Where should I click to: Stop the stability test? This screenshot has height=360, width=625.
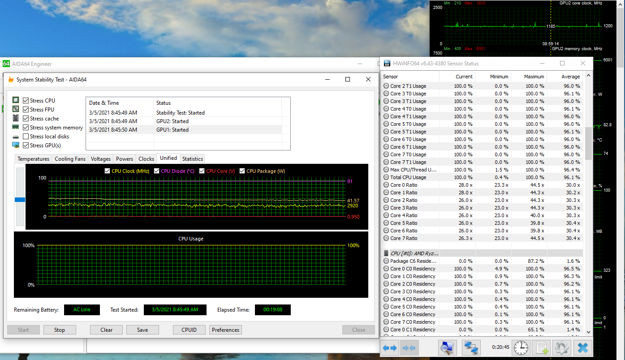(60, 330)
